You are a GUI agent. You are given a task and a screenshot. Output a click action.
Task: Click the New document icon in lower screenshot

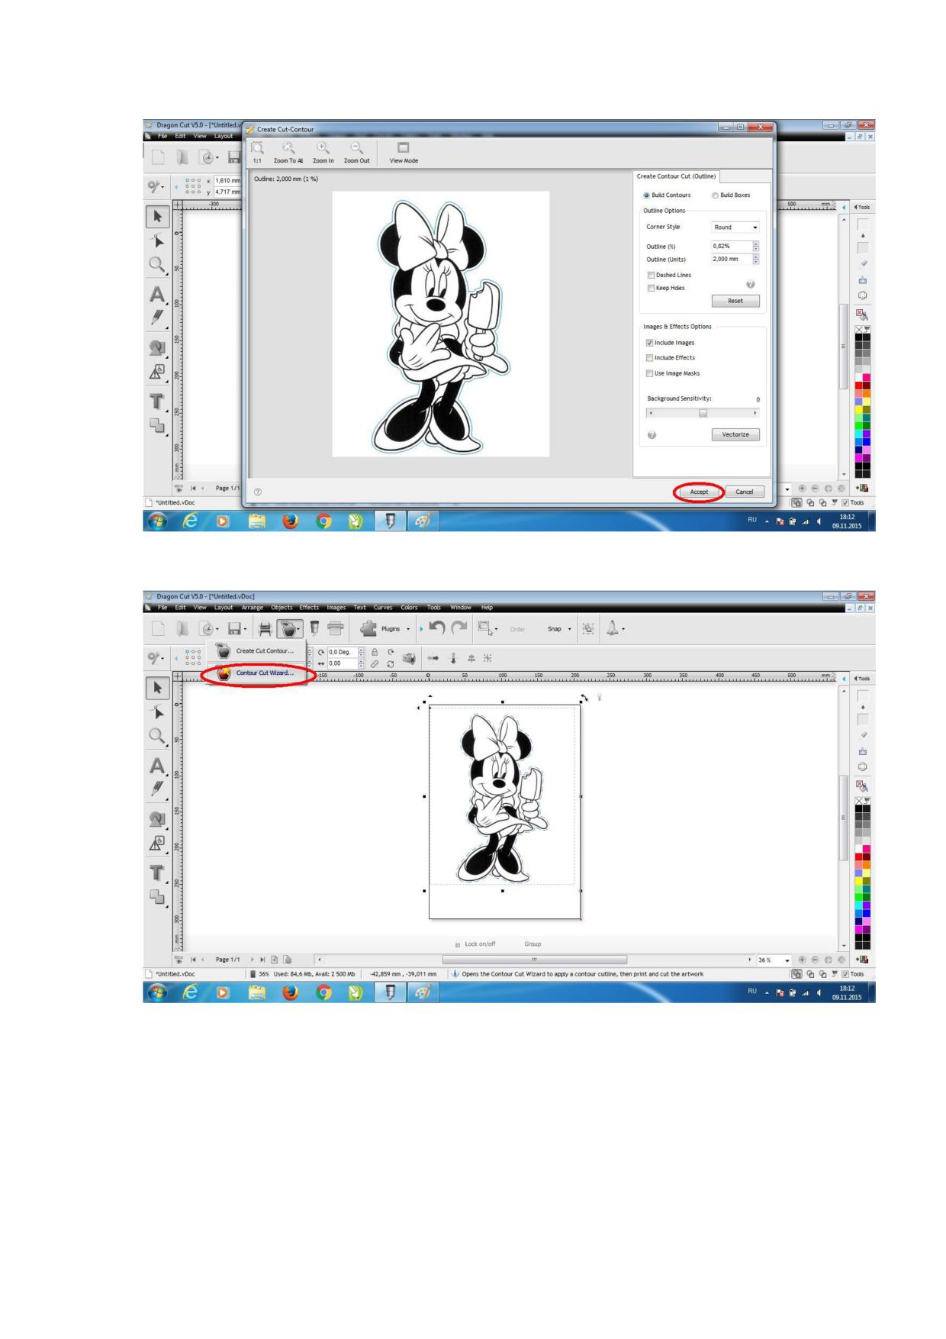click(x=158, y=629)
